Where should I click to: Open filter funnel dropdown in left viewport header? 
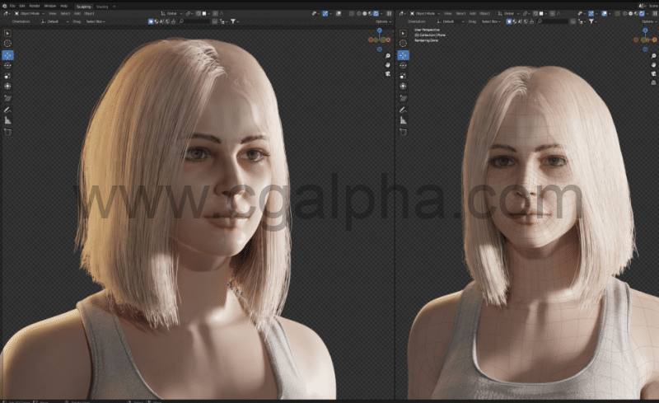point(235,21)
